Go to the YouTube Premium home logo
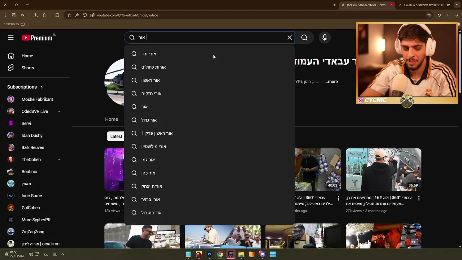 coord(37,38)
